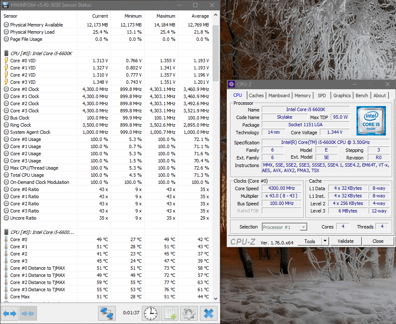Click the Max TDP value 95.0 W
Screen dimensions: 396x324
340,117
